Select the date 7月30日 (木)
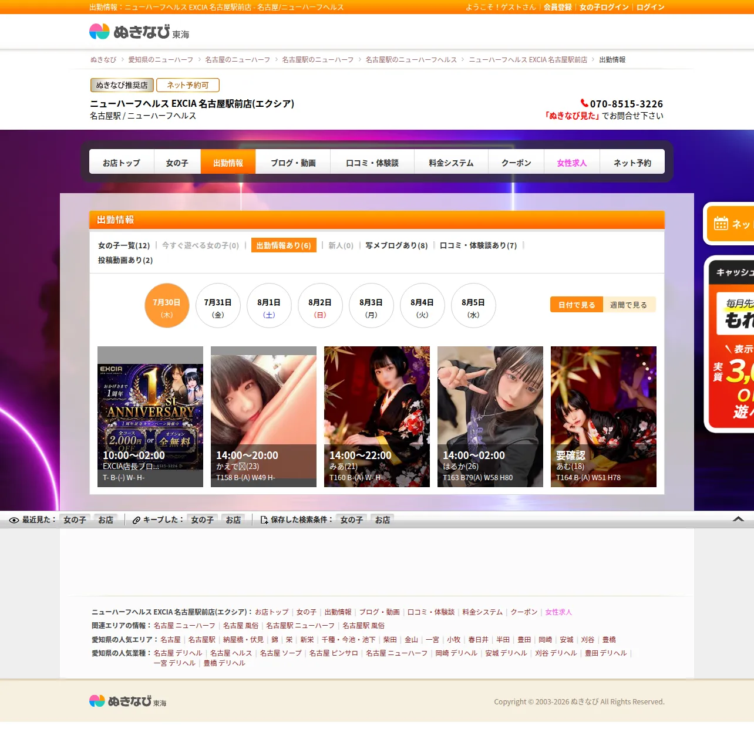The height and width of the screenshot is (739, 754). pyautogui.click(x=167, y=306)
